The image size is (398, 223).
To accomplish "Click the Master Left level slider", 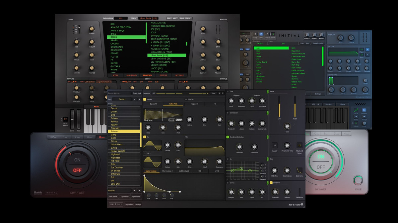I will coord(279,106).
